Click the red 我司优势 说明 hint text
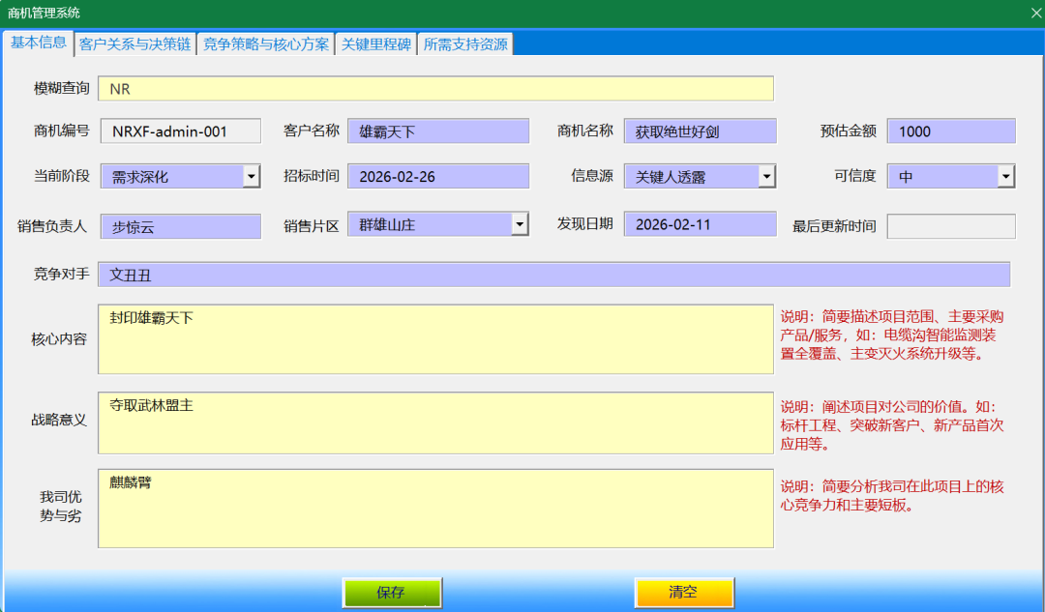The height and width of the screenshot is (612, 1045). point(892,496)
